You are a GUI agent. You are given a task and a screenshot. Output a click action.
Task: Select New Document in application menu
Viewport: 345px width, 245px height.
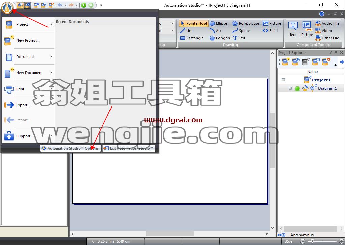pos(28,73)
